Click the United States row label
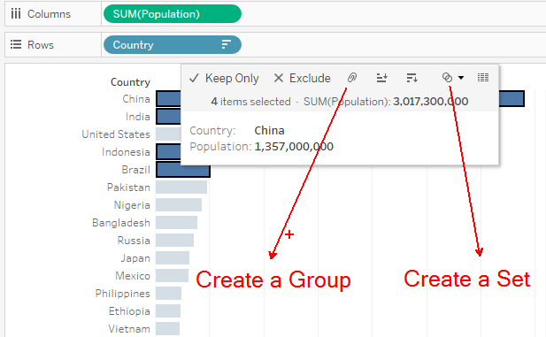Screen dimensions: 546x337 (116, 134)
